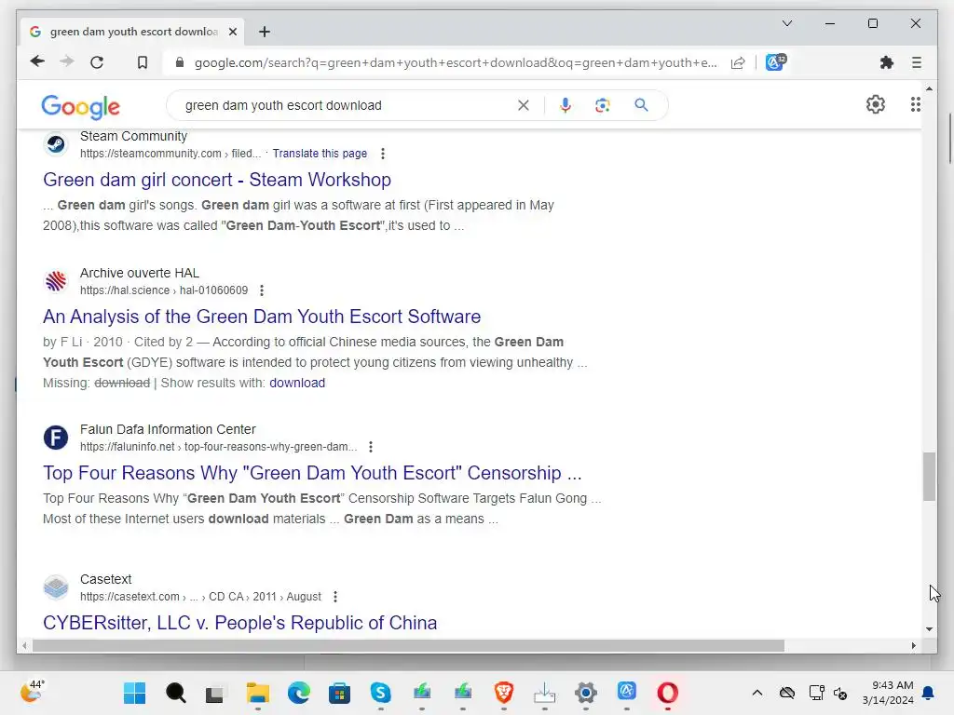This screenshot has width=954, height=715.
Task: Click the Casetext site name
Action: (106, 579)
